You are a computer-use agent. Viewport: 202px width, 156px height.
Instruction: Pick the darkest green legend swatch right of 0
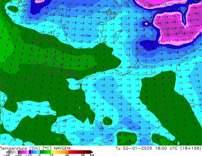pyautogui.click(x=41, y=152)
